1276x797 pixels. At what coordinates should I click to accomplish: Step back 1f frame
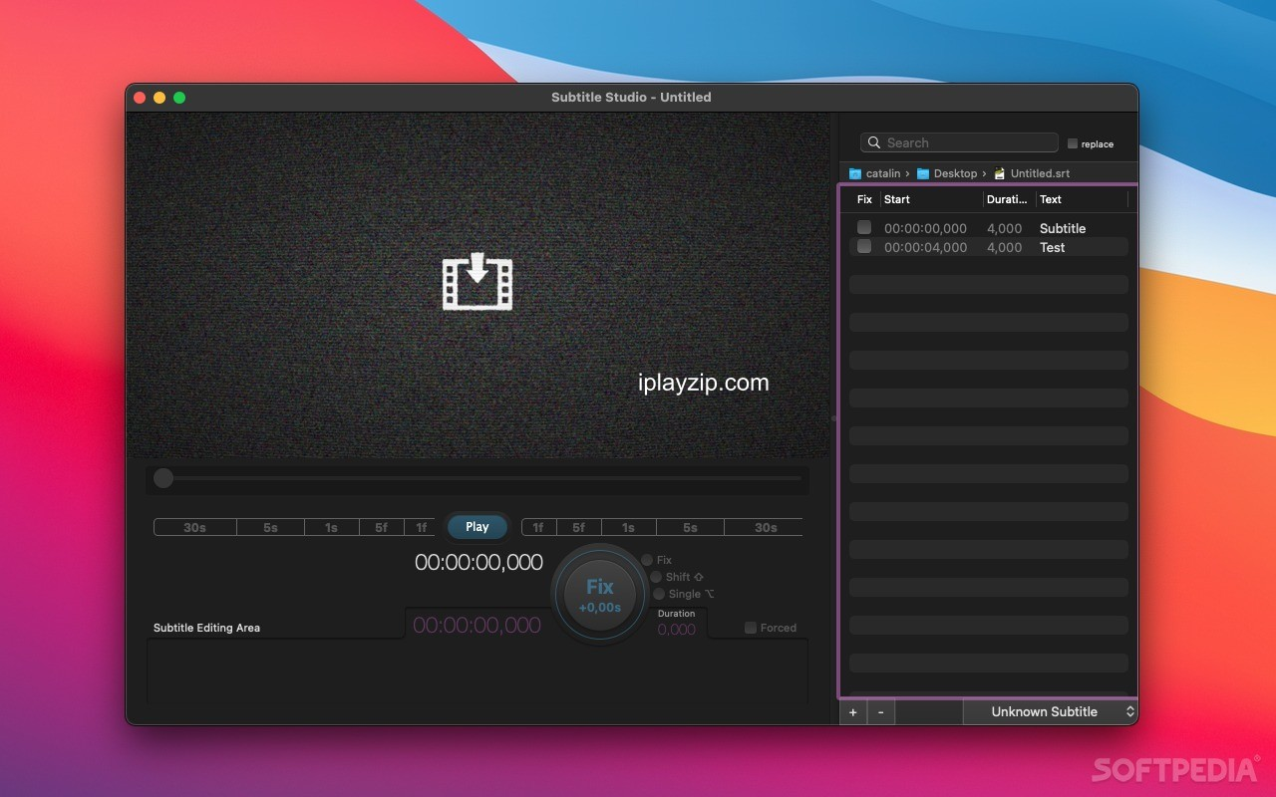click(421, 528)
